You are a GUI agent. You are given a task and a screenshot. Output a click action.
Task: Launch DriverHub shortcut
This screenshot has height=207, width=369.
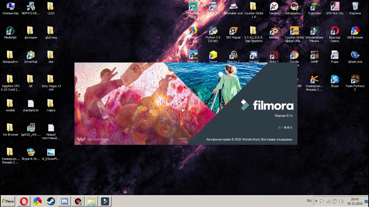point(31,57)
